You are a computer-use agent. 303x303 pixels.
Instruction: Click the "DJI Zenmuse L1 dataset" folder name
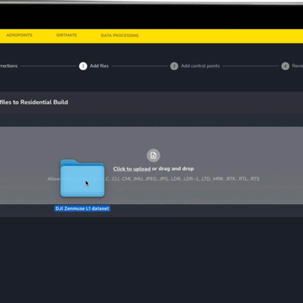(82, 209)
